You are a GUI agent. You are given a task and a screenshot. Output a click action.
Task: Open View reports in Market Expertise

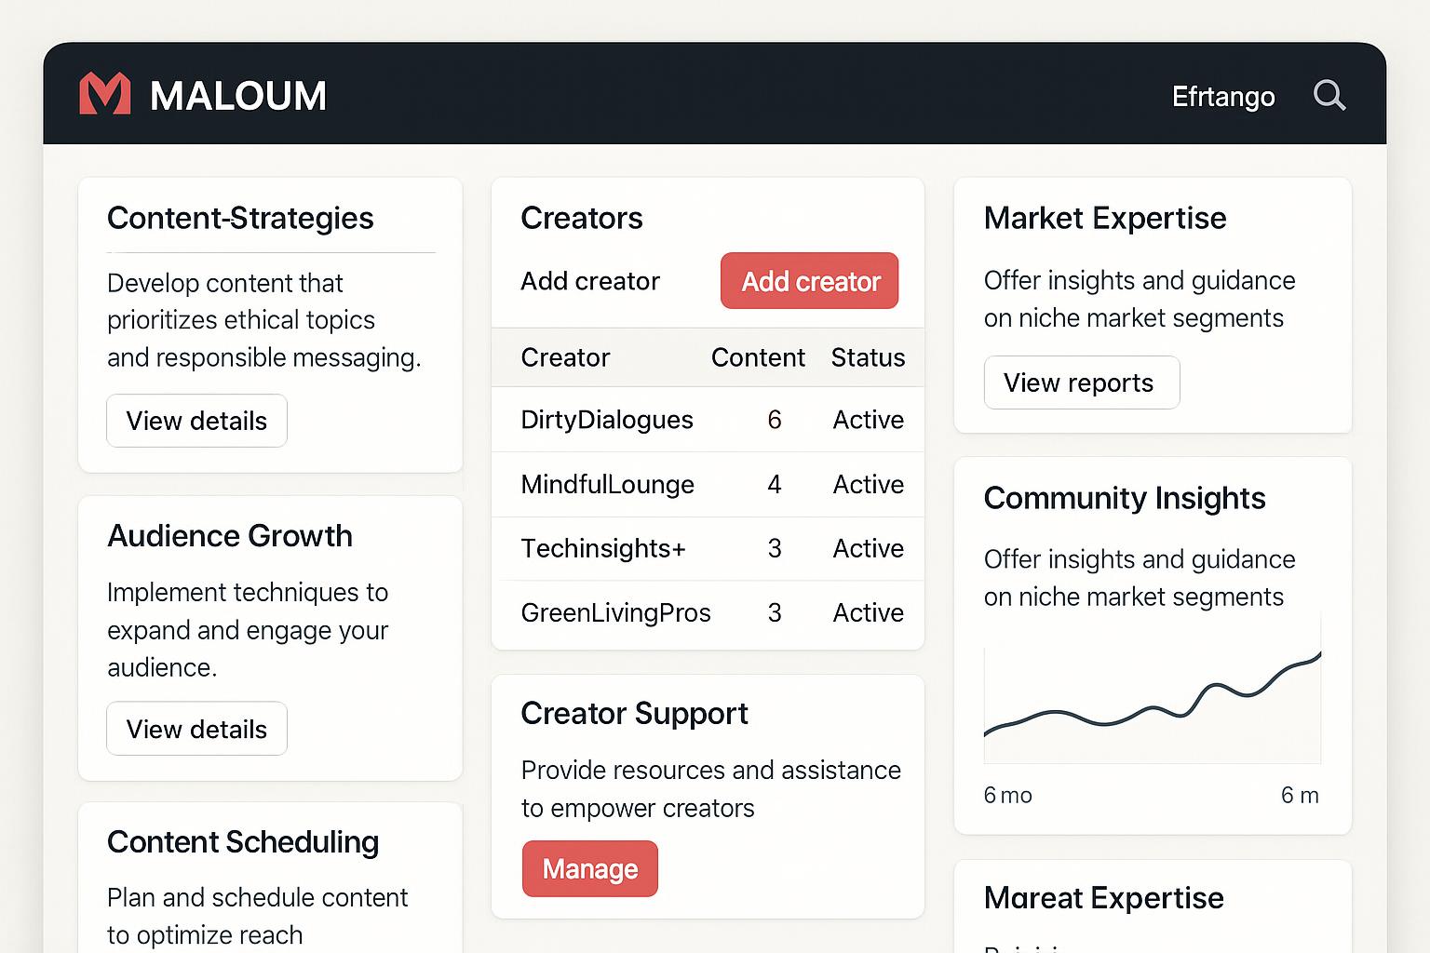click(1081, 383)
